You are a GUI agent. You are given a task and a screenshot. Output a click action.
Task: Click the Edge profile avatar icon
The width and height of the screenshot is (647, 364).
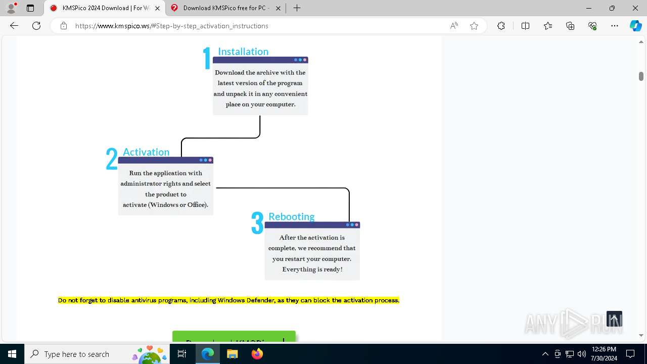(x=11, y=8)
